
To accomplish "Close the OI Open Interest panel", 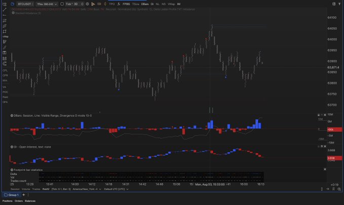I will [x=325, y=146].
